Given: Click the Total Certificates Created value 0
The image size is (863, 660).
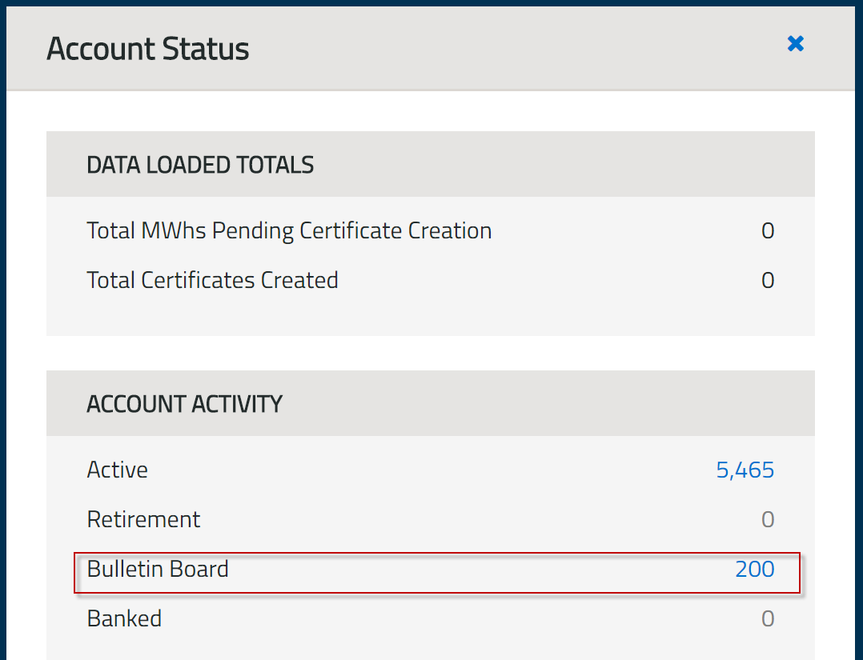Looking at the screenshot, I should (x=767, y=281).
